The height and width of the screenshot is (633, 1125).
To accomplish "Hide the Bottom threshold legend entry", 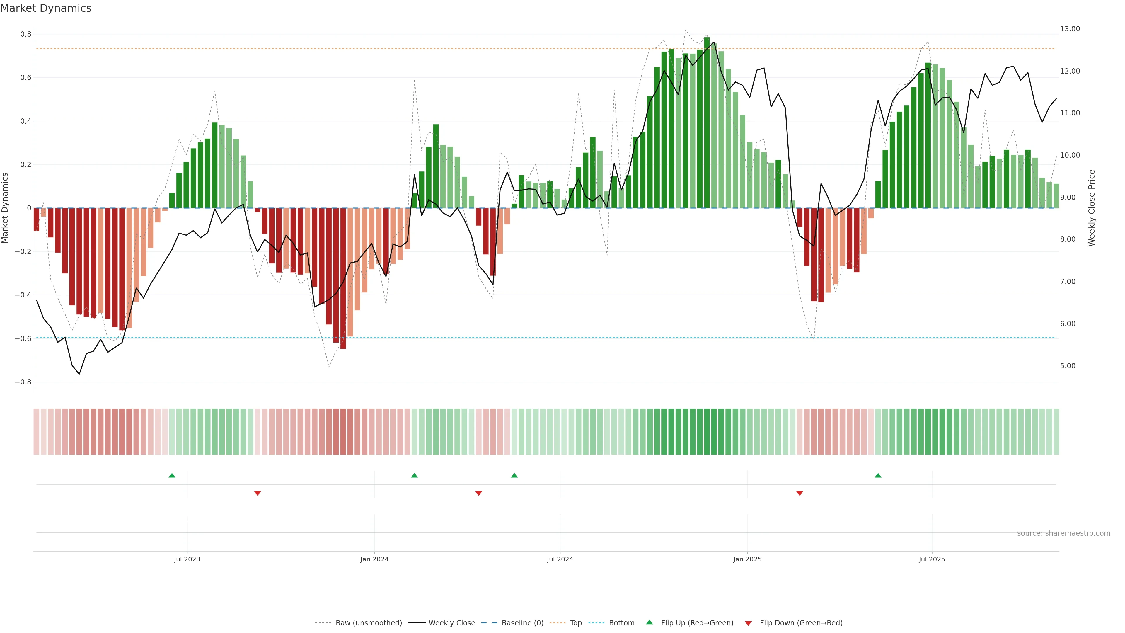I will [621, 623].
